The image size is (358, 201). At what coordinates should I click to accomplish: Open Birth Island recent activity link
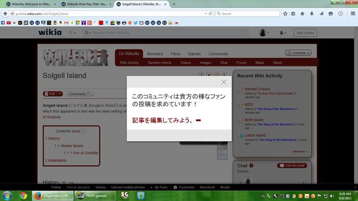coord(254,120)
